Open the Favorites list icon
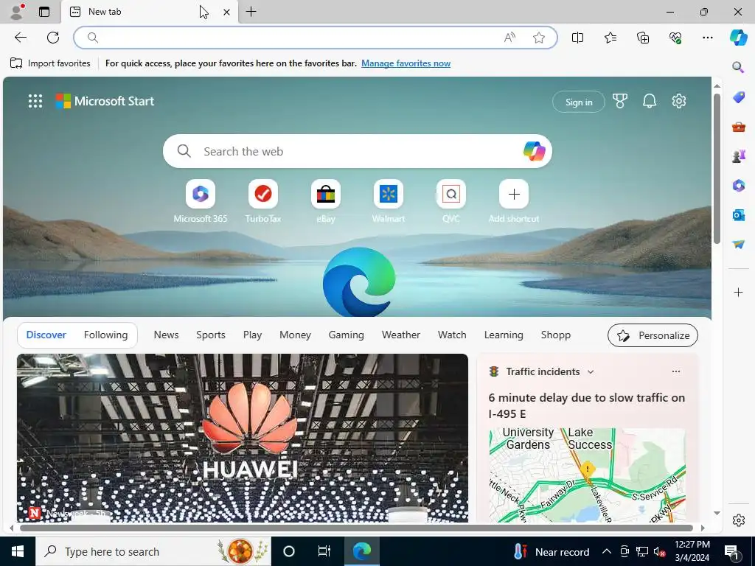This screenshot has height=566, width=755. click(610, 38)
